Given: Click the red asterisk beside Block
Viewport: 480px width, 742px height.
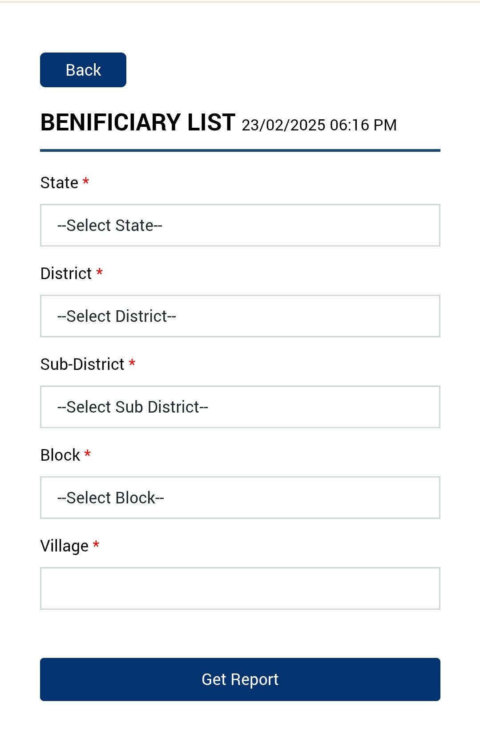Looking at the screenshot, I should click(88, 454).
